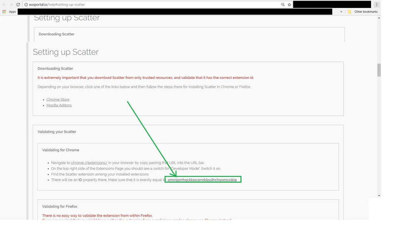Click the large 'Setting up Scatter' heading
This screenshot has height=229, width=407.
pyautogui.click(x=66, y=52)
